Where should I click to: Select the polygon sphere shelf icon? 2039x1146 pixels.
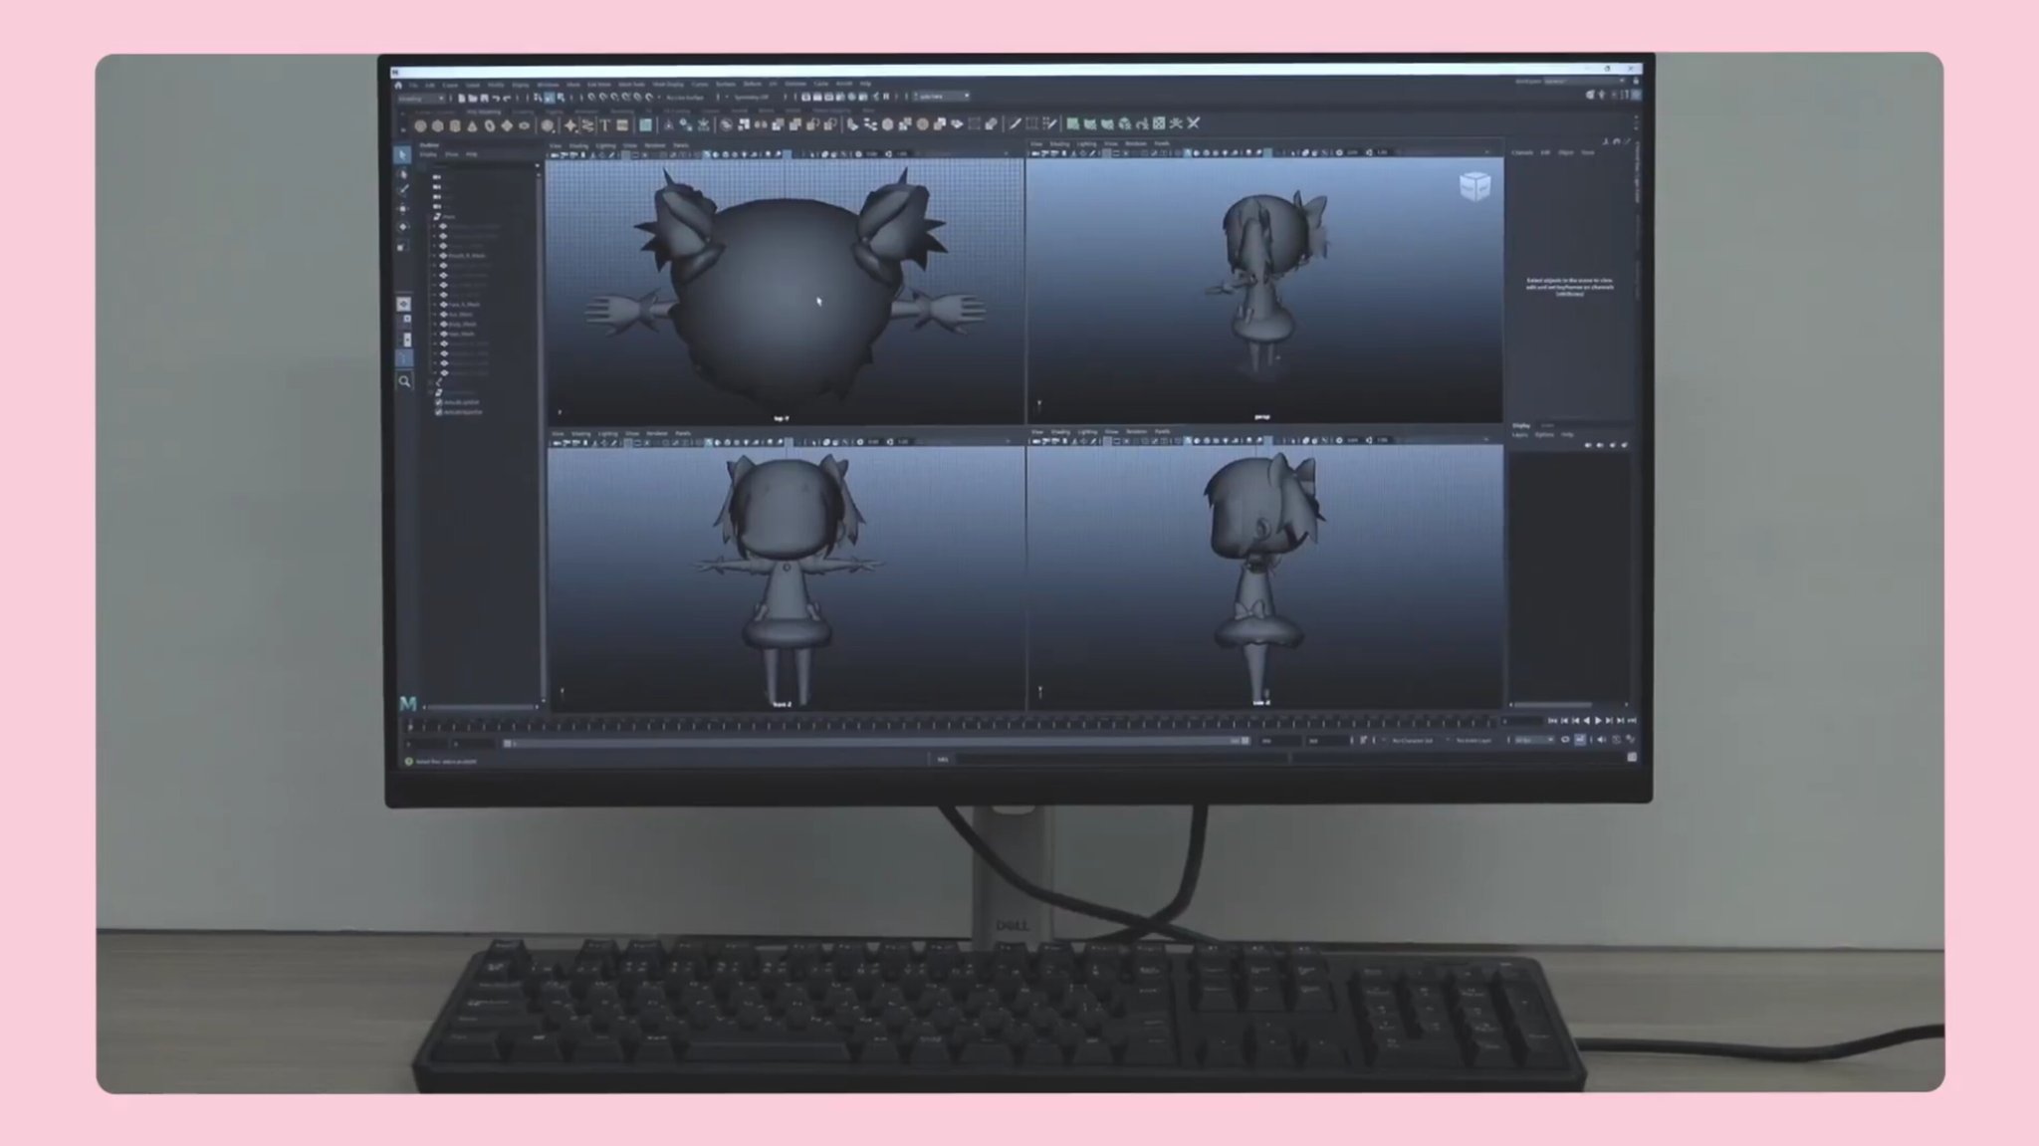421,126
